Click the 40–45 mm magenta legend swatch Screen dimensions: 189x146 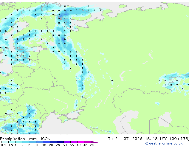tap(81, 142)
